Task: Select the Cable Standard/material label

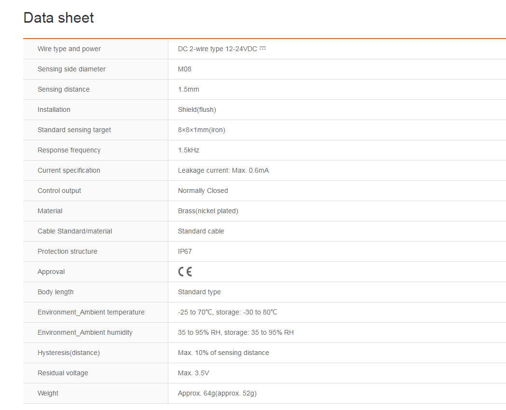Action: 75,231
